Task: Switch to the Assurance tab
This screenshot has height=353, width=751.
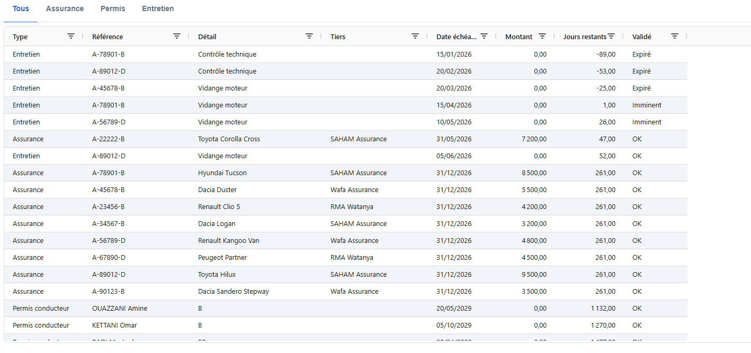Action: click(x=65, y=9)
